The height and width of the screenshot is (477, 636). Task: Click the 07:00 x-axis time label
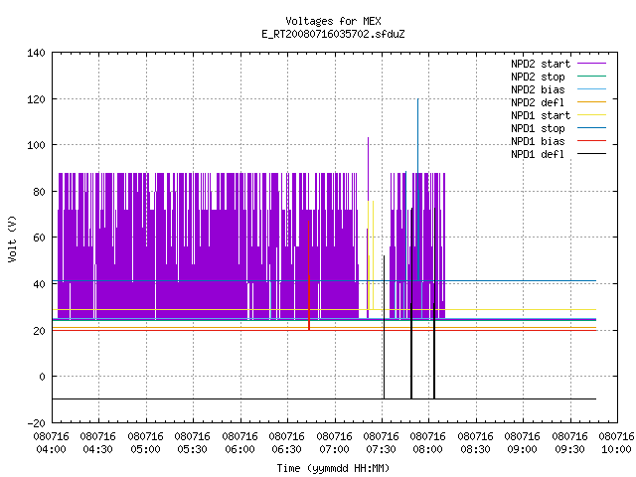point(334,449)
